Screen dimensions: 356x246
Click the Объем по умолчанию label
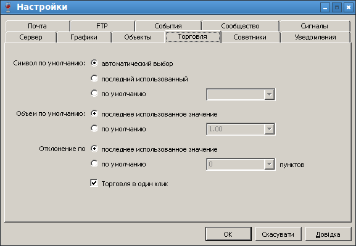click(51, 113)
